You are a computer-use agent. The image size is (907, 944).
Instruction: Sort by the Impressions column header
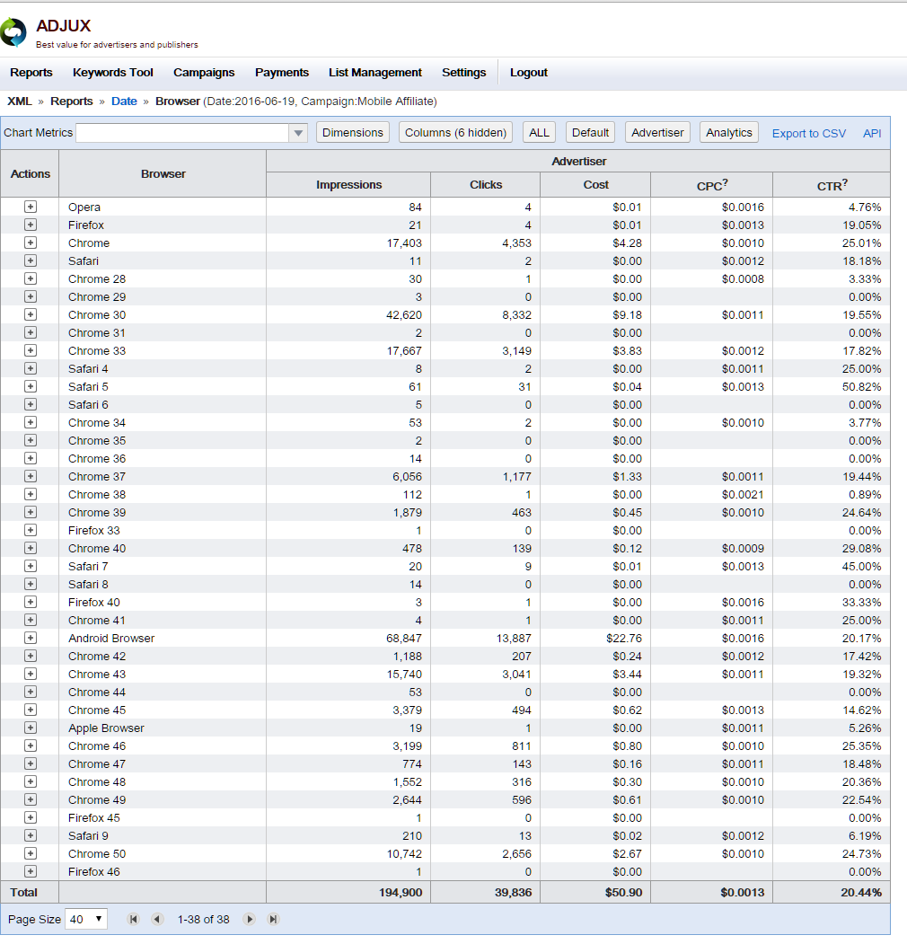(348, 185)
